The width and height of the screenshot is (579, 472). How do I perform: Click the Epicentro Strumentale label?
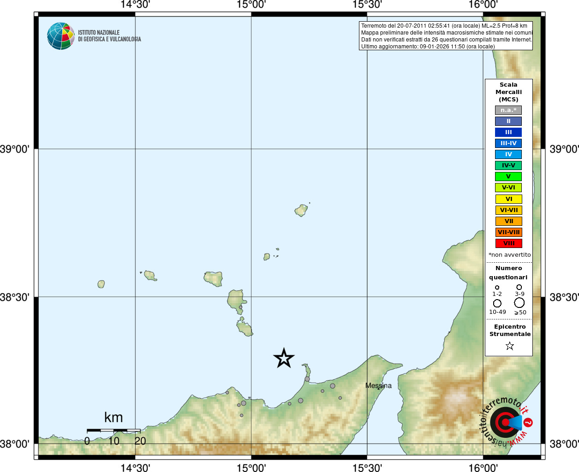point(510,330)
